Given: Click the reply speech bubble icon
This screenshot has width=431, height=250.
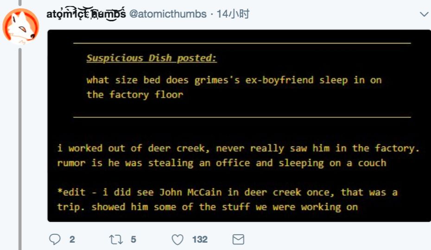Looking at the screenshot, I should pos(55,239).
